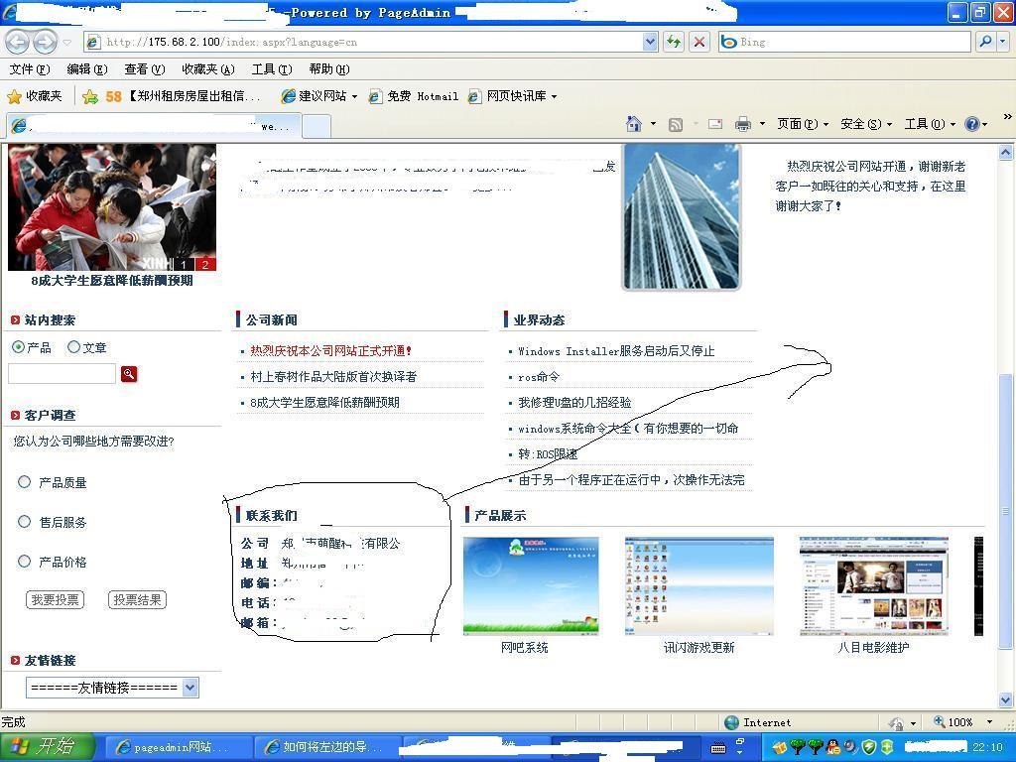Open the 工具(T) menu in menu bar

271,69
